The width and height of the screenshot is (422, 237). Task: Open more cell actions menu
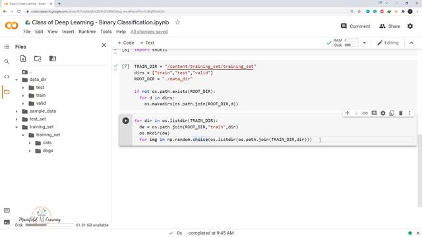(x=409, y=113)
